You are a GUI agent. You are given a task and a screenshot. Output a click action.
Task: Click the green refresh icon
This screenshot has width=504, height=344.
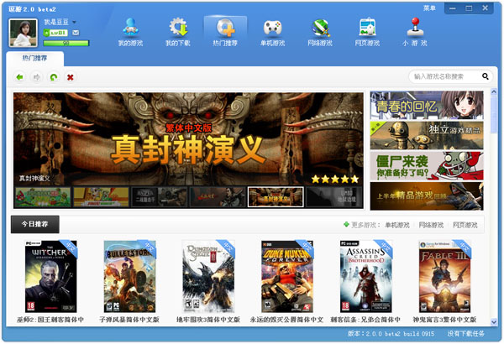pyautogui.click(x=54, y=77)
